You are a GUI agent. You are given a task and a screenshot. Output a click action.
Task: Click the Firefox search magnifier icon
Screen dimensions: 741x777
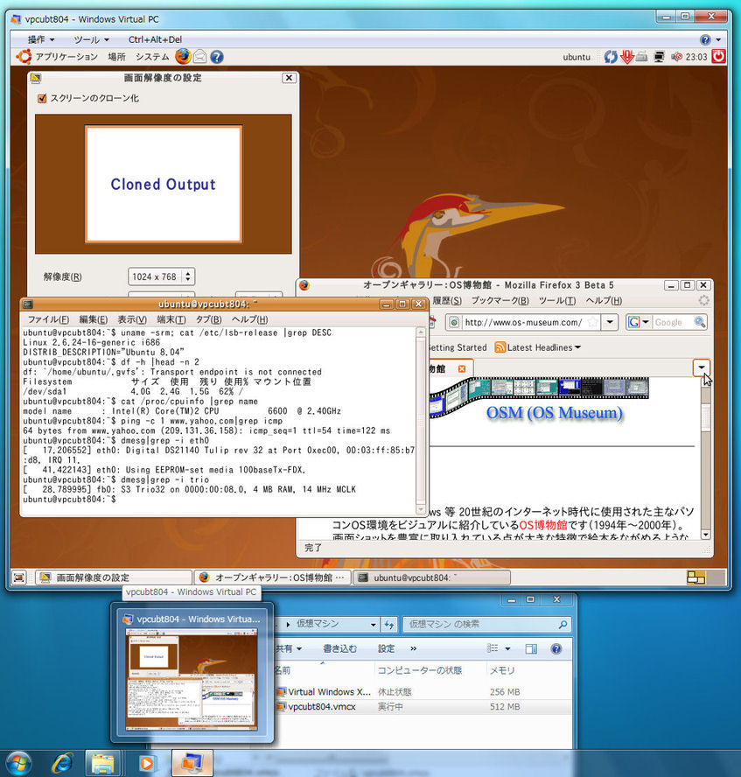[699, 323]
